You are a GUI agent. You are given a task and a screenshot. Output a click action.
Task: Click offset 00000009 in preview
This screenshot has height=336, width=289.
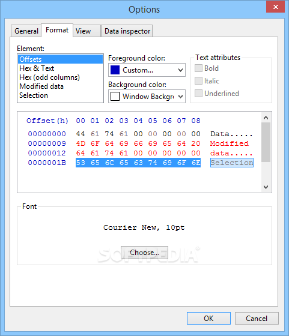click(x=47, y=143)
